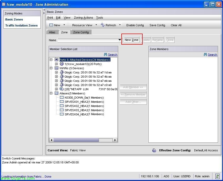This screenshot has height=181, width=223.
Task: Select the Ports & Attached Devices folder icon
Action: [56, 60]
